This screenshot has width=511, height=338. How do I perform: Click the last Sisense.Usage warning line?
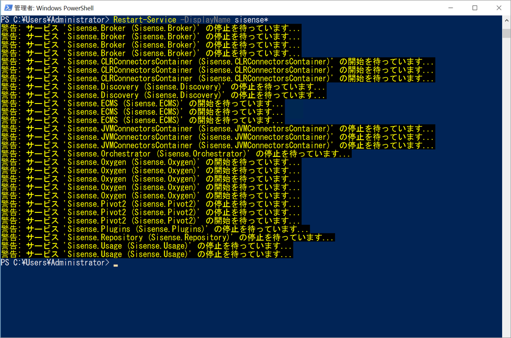147,254
